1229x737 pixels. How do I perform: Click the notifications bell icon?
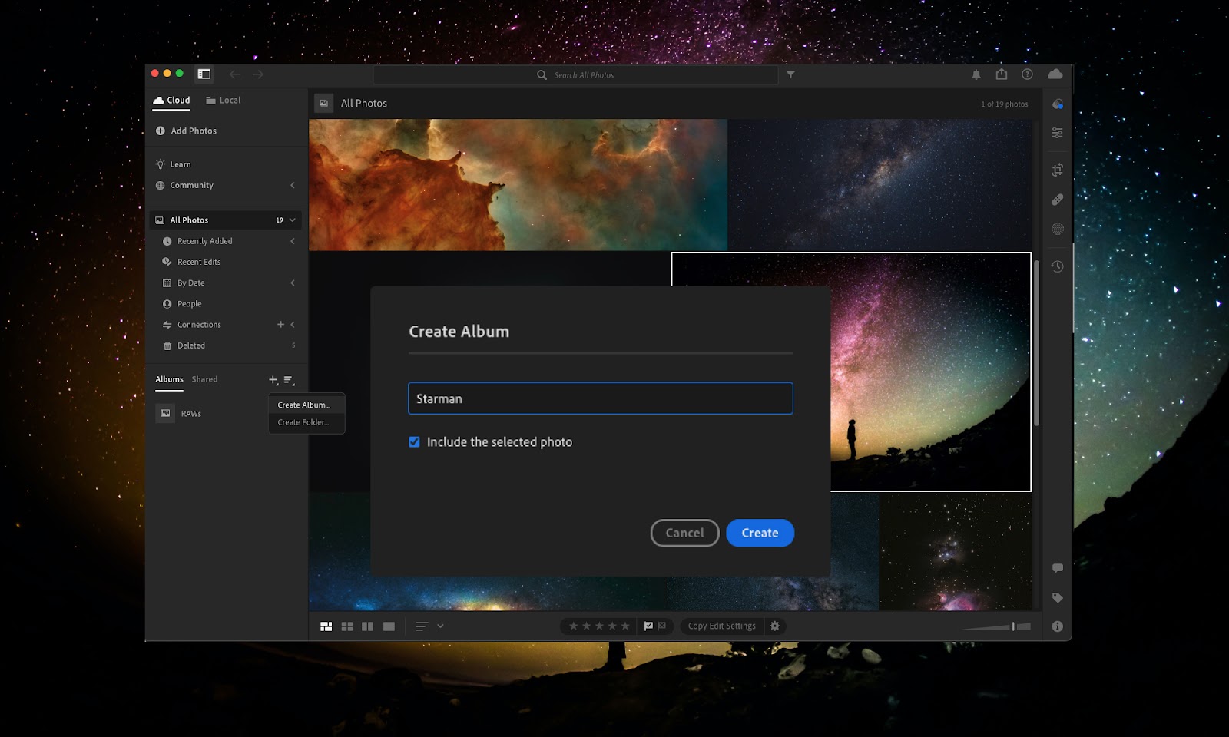point(976,74)
